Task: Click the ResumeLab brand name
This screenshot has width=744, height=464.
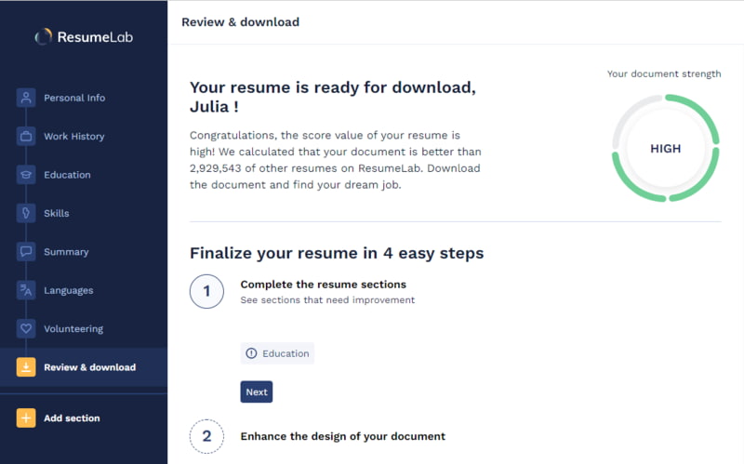Action: coord(95,37)
